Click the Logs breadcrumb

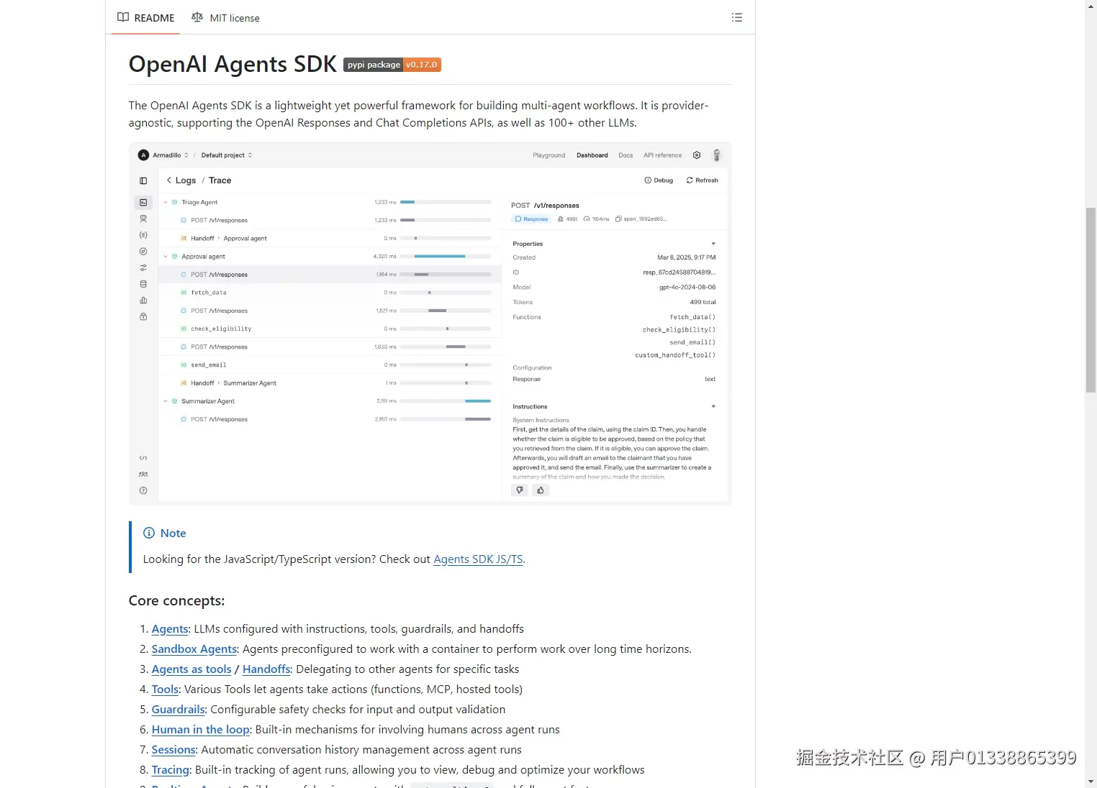tap(186, 180)
